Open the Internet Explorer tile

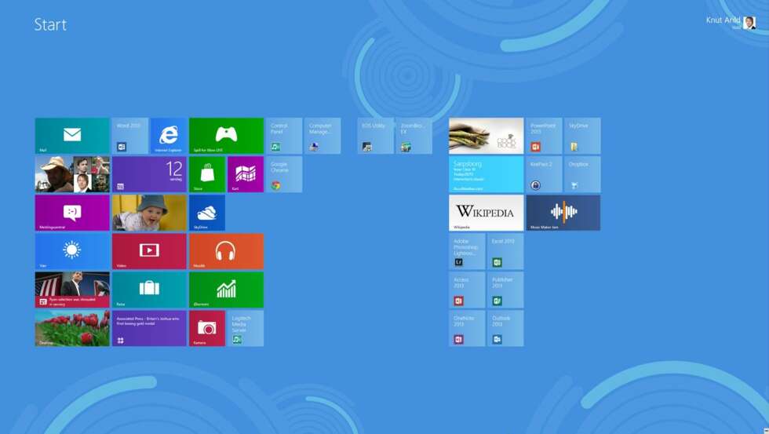[168, 136]
